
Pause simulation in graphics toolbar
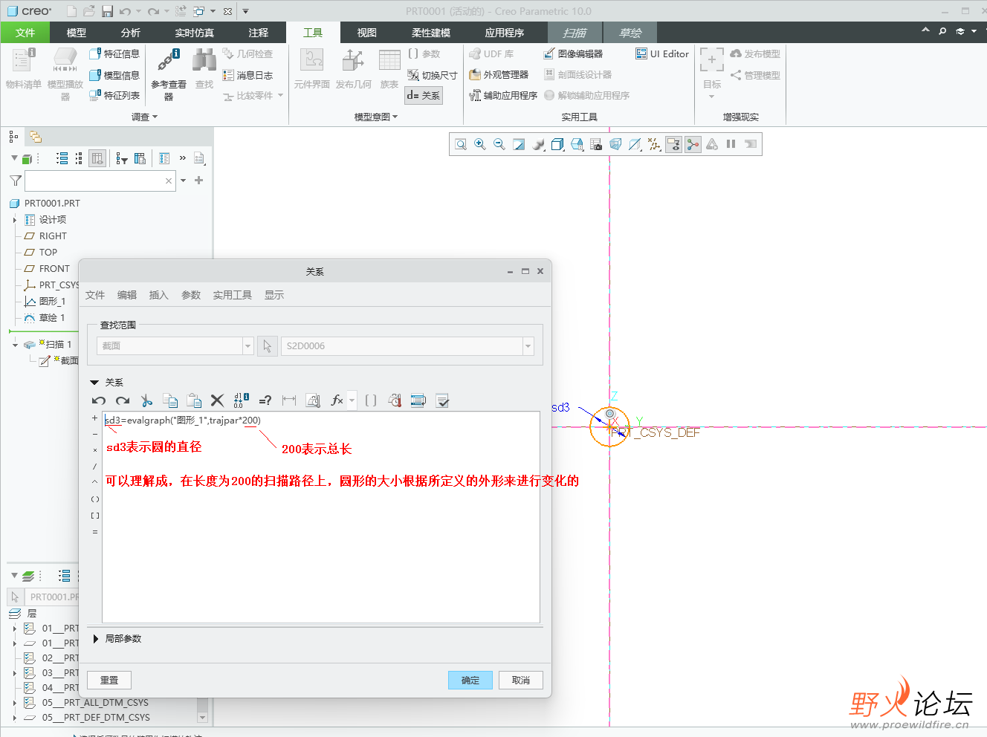point(731,144)
